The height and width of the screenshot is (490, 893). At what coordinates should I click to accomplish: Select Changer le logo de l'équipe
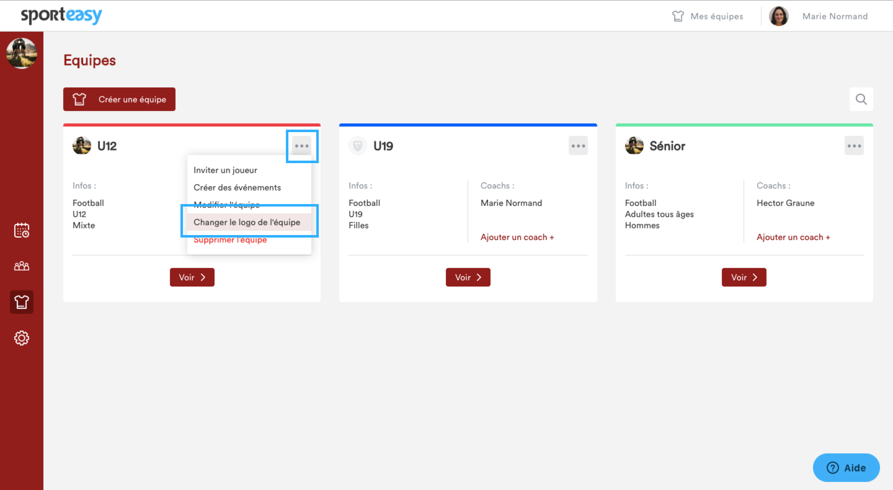tap(247, 222)
